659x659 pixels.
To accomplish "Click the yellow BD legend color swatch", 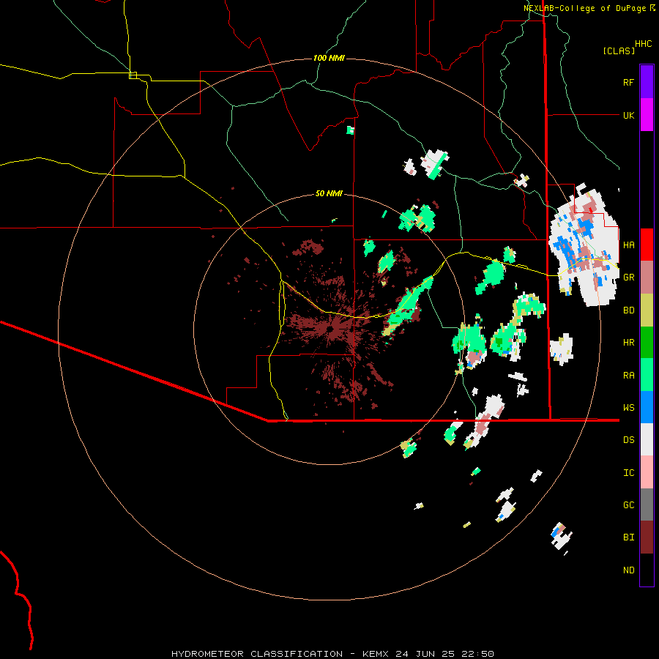I will pos(647,310).
